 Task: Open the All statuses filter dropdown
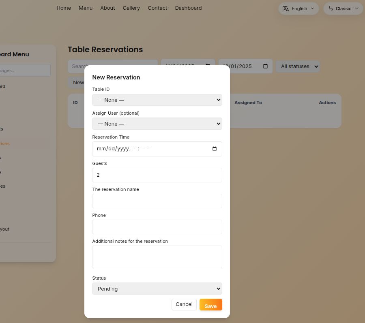(x=298, y=66)
